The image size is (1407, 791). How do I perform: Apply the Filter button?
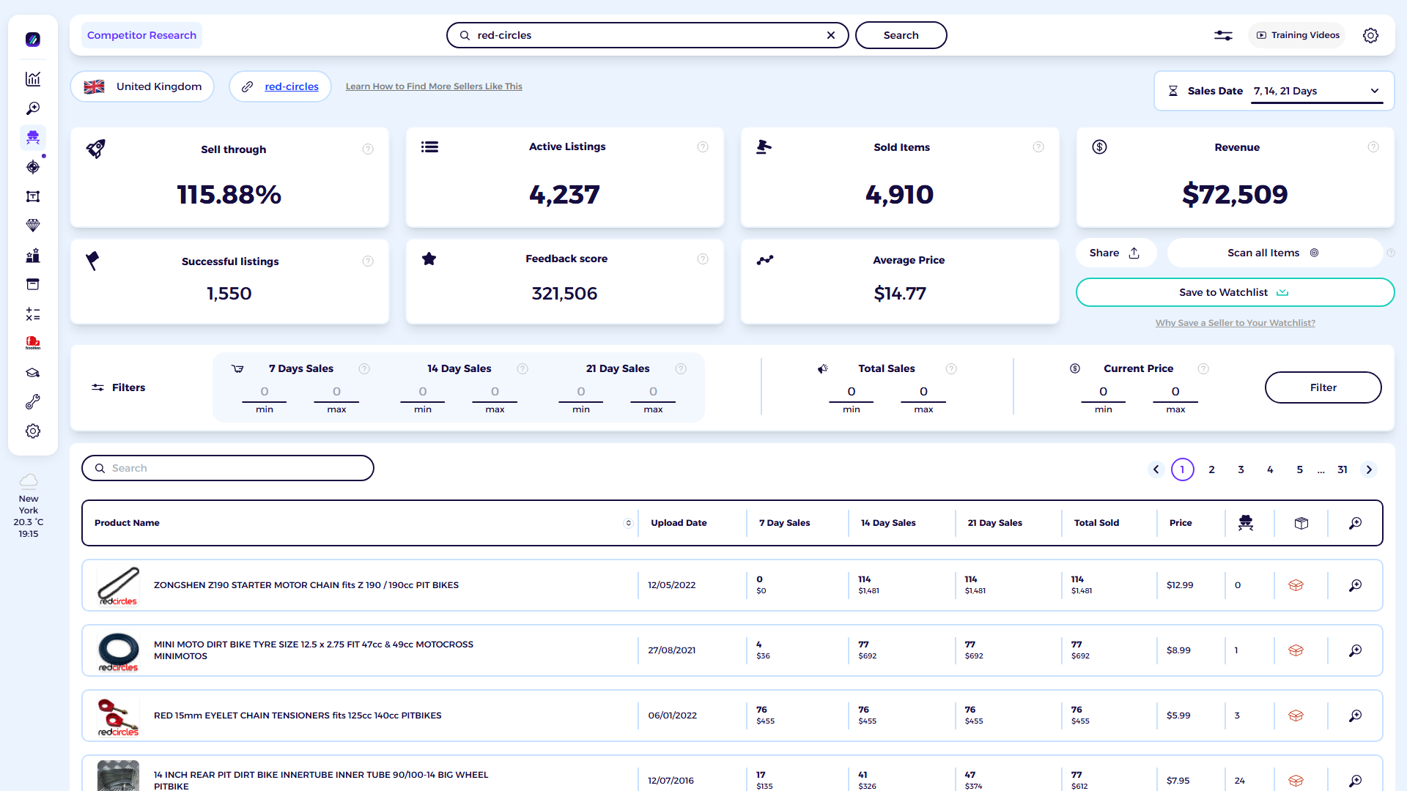(1323, 387)
